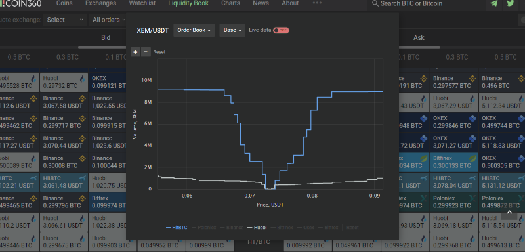Click OKEX logo in 0.299846 BTC cell

coord(472,119)
